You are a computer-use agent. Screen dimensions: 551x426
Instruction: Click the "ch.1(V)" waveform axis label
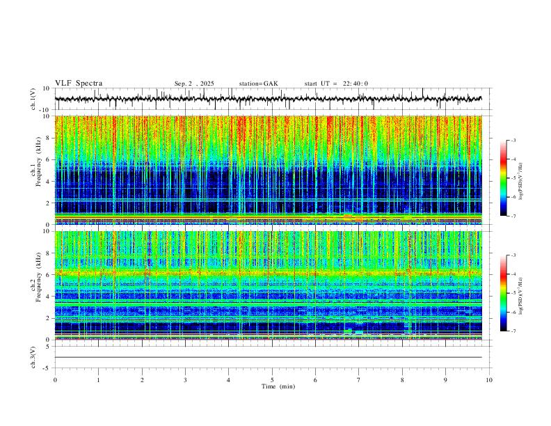click(x=33, y=99)
